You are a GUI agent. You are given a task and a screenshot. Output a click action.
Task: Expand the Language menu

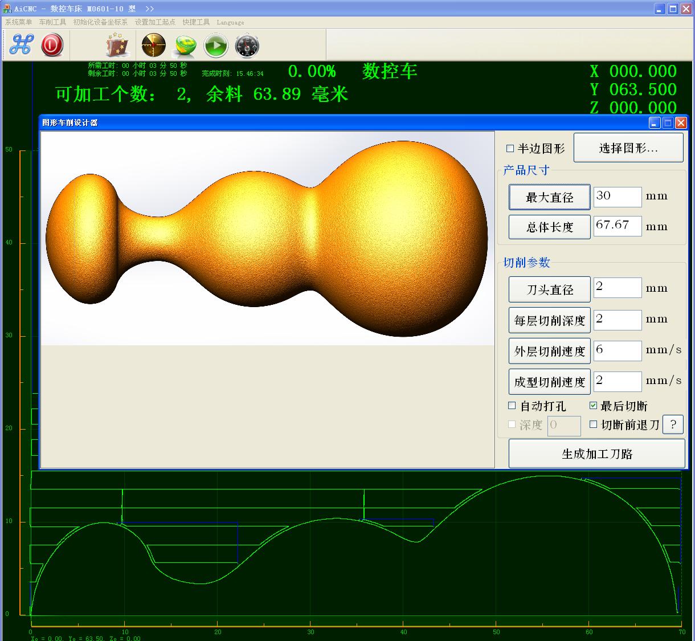(230, 22)
